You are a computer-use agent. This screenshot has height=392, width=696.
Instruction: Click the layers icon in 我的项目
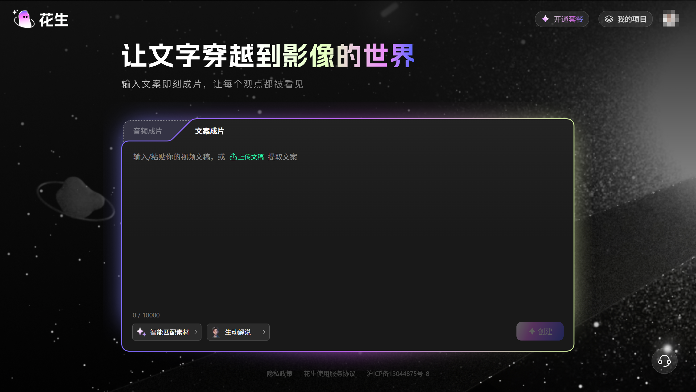click(609, 19)
